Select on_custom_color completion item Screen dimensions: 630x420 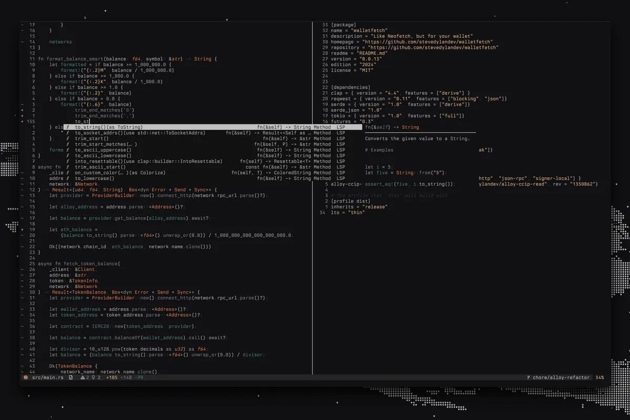click(x=213, y=173)
